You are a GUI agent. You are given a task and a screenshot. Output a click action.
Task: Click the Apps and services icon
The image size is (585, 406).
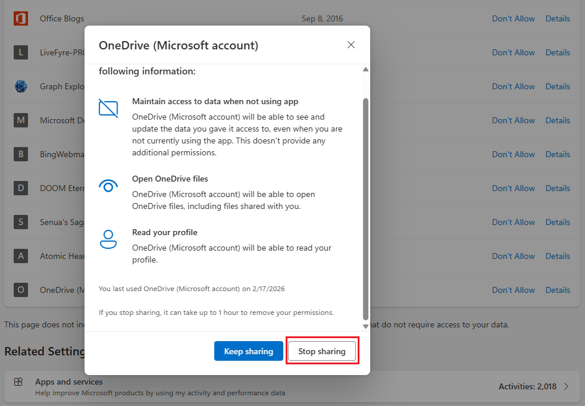pyautogui.click(x=18, y=382)
